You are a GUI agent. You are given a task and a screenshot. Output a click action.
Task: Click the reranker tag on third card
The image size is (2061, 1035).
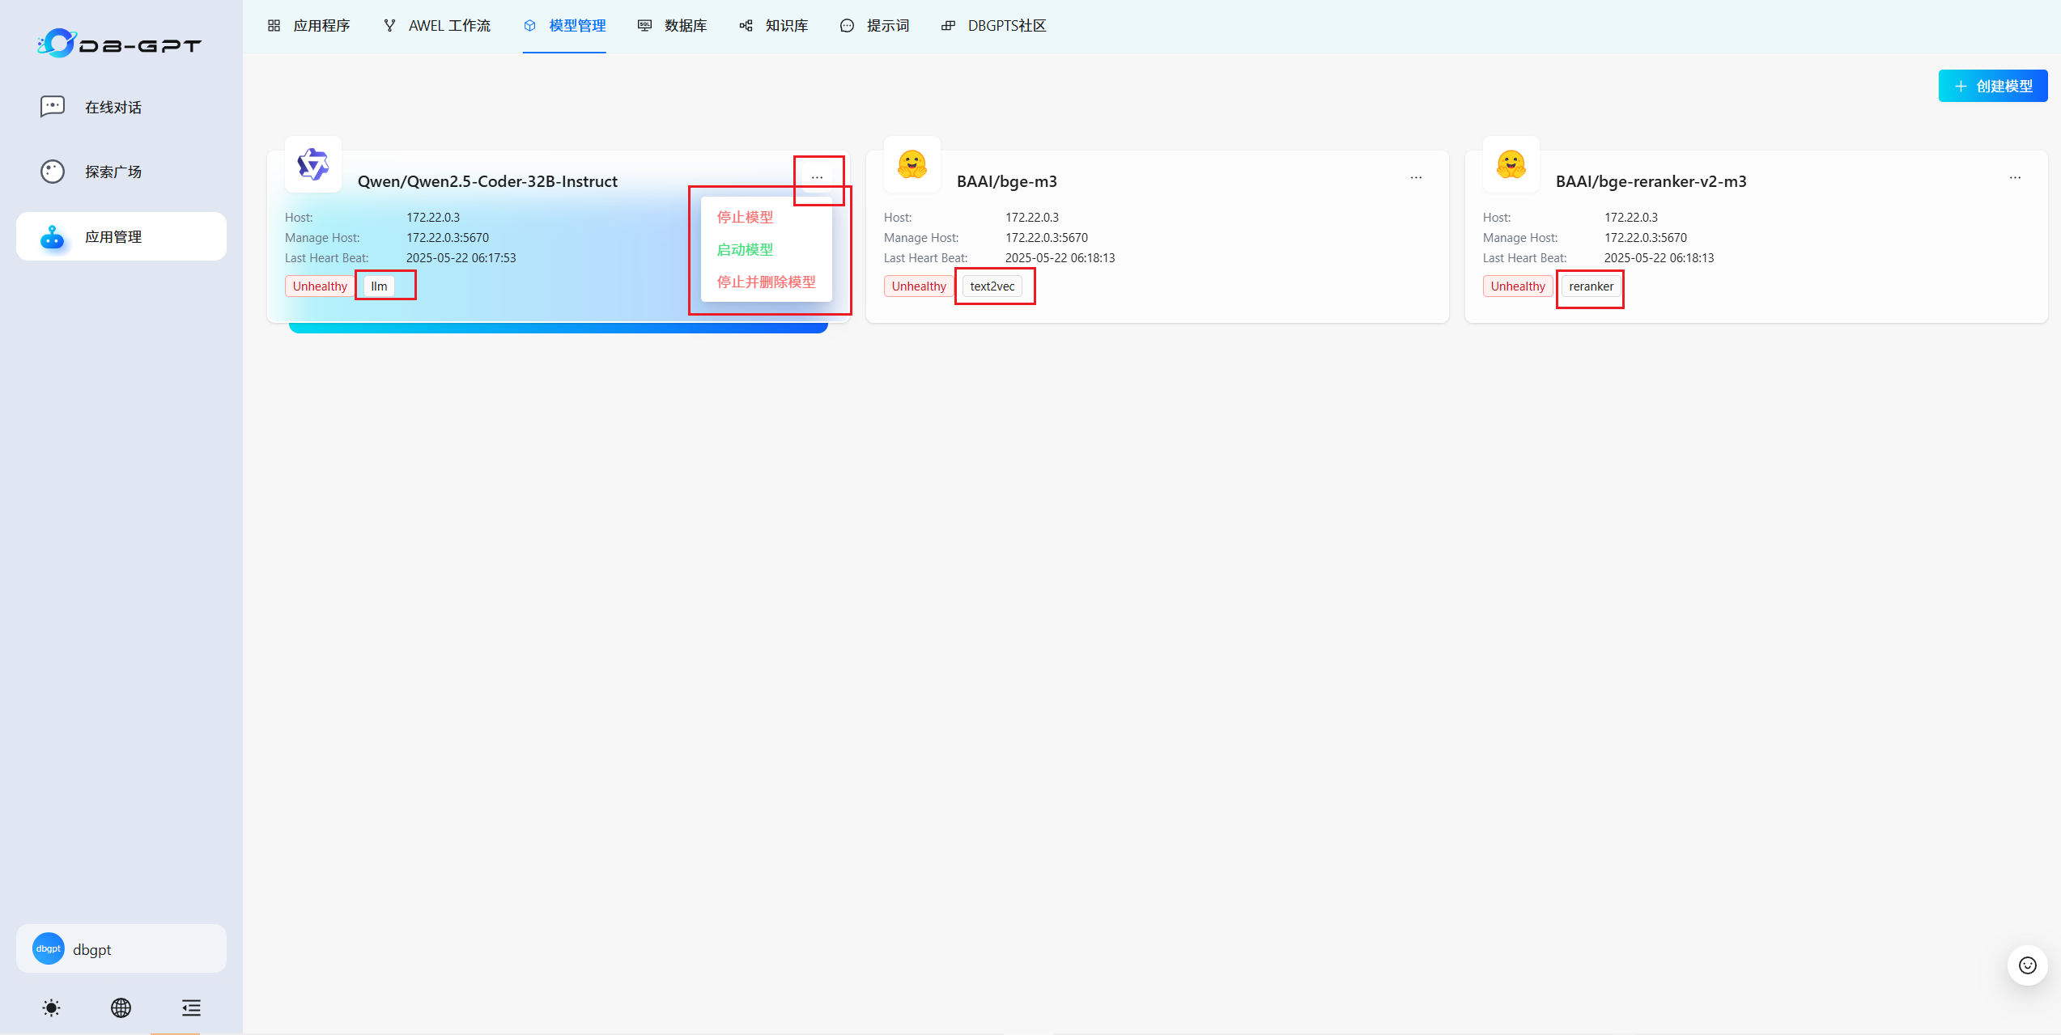[1591, 286]
